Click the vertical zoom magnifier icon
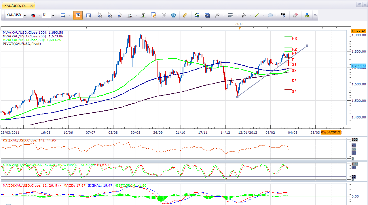 [130, 16]
